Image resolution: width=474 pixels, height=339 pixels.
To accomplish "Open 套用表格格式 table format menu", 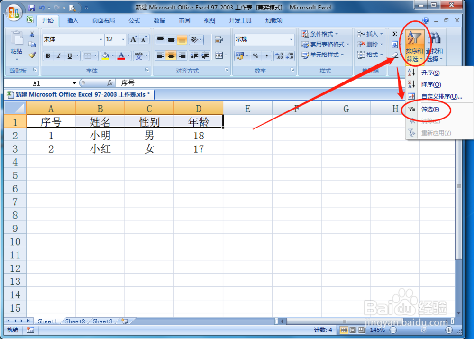I will point(325,45).
